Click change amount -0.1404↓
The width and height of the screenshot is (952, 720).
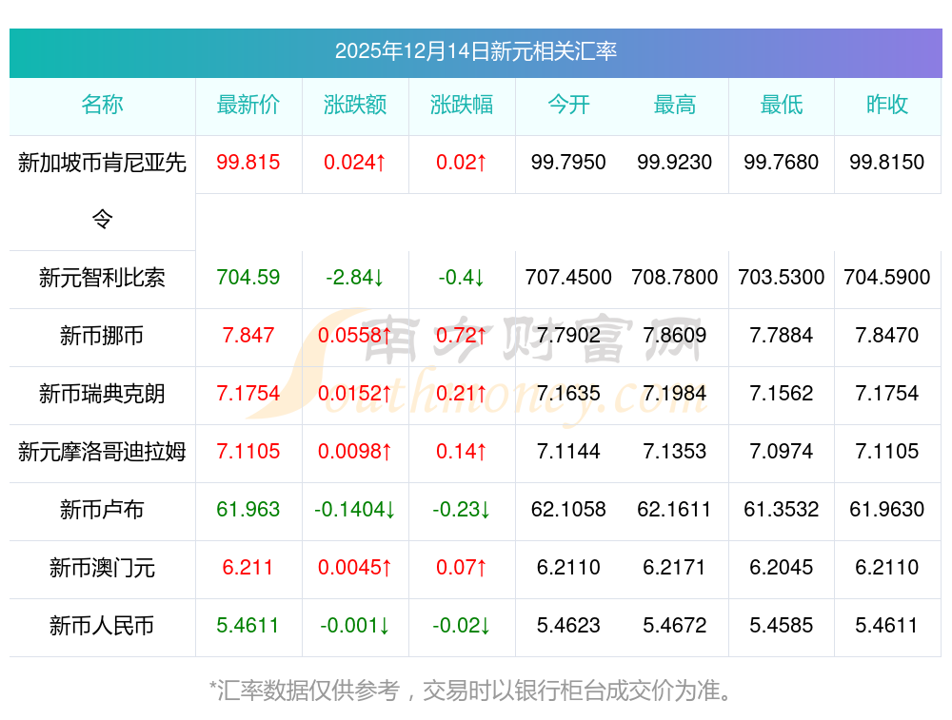pyautogui.click(x=355, y=509)
